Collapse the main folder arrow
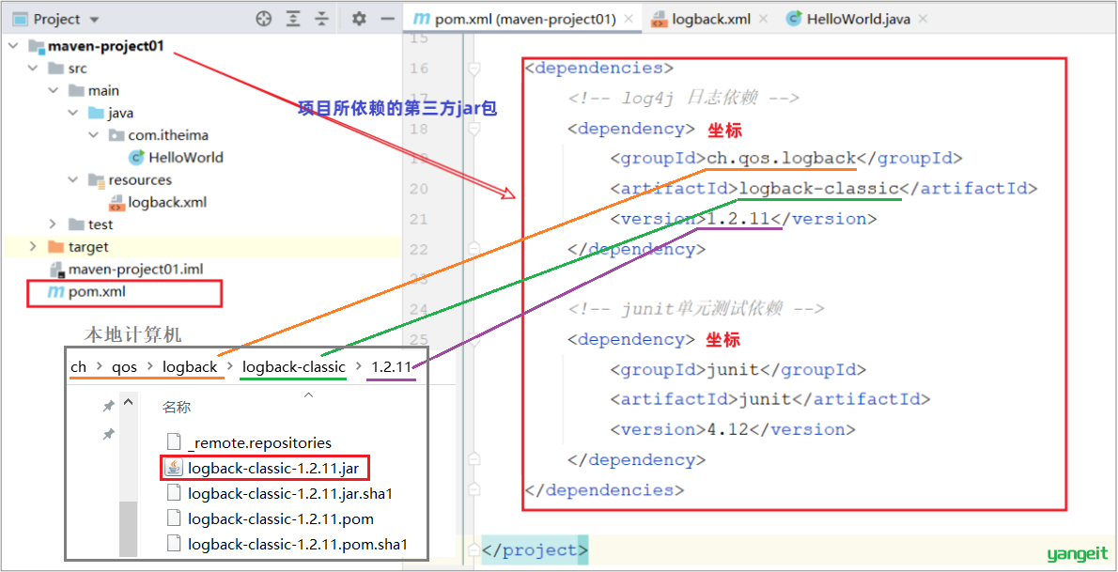1118x572 pixels. (x=53, y=90)
